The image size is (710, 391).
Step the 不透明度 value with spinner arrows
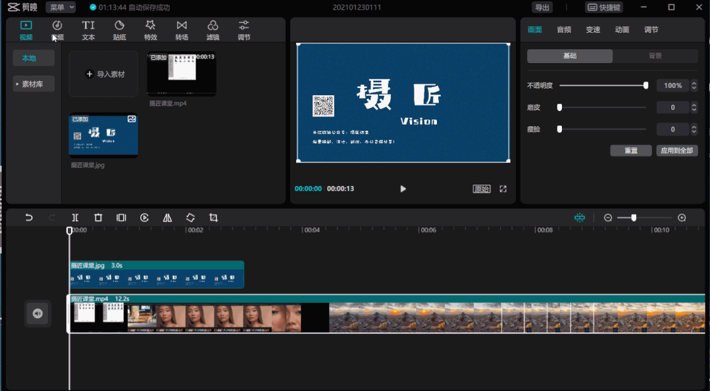point(694,85)
